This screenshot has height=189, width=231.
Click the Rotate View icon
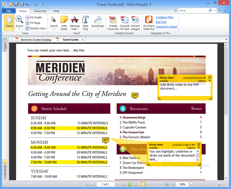27,28
